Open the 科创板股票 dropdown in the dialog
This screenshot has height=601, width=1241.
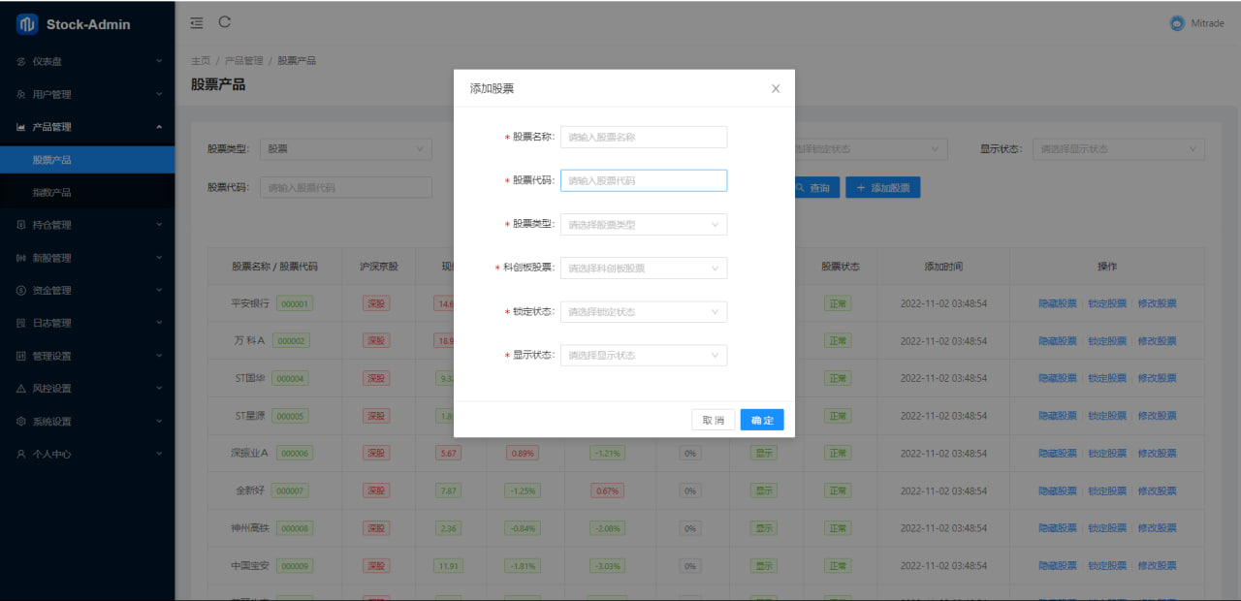pos(643,269)
